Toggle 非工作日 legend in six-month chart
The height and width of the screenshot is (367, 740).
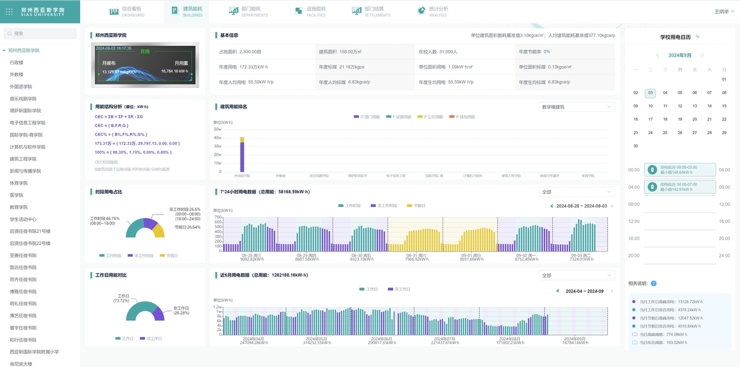pos(399,289)
